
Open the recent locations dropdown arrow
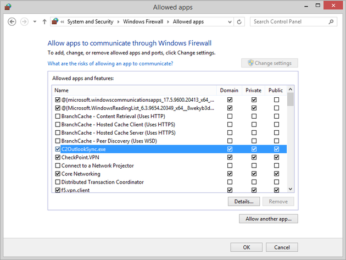[x=35, y=21]
